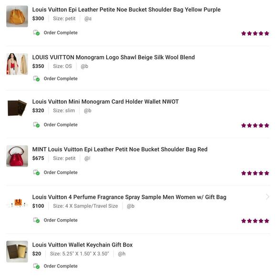Open the Monogram Shawl product thumbnail
The height and width of the screenshot is (277, 277).
[17, 64]
